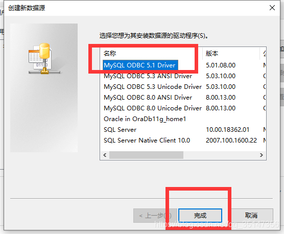Viewport: 284px width, 234px height.
Task: Click version 10.00.18362.01 cell
Action: coord(227,130)
